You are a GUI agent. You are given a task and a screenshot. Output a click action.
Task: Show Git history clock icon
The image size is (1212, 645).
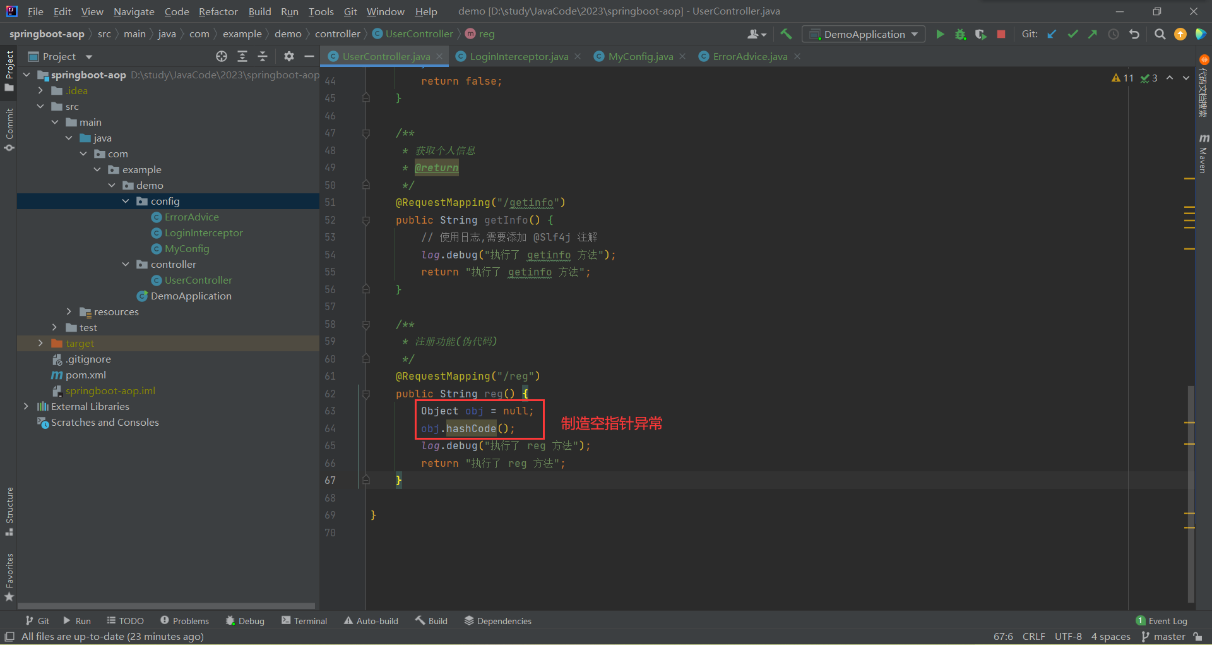pyautogui.click(x=1114, y=34)
